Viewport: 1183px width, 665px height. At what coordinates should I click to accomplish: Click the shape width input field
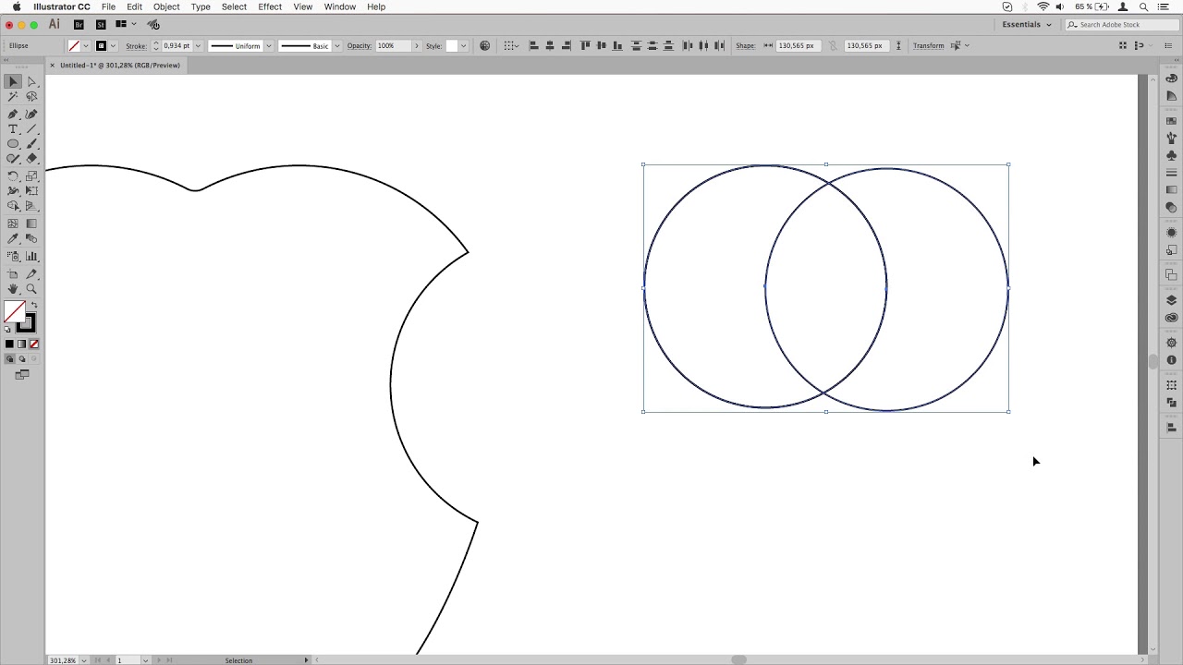[798, 45]
